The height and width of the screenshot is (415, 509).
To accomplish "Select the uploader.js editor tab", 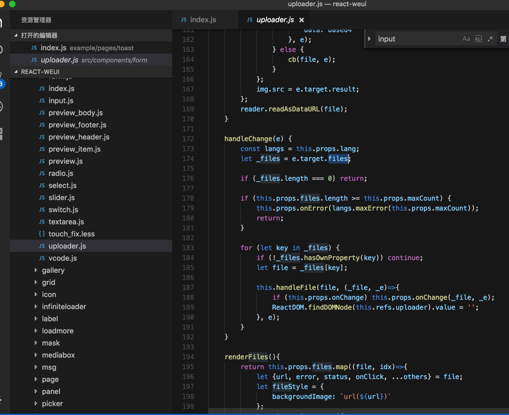I will pyautogui.click(x=275, y=20).
